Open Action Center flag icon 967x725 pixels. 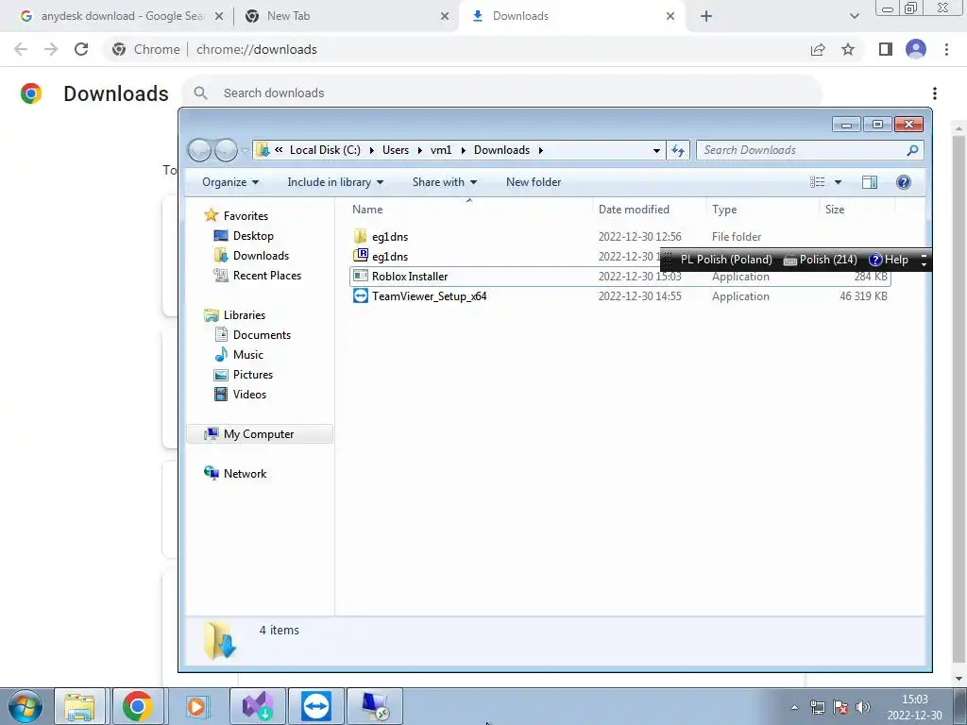point(840,707)
